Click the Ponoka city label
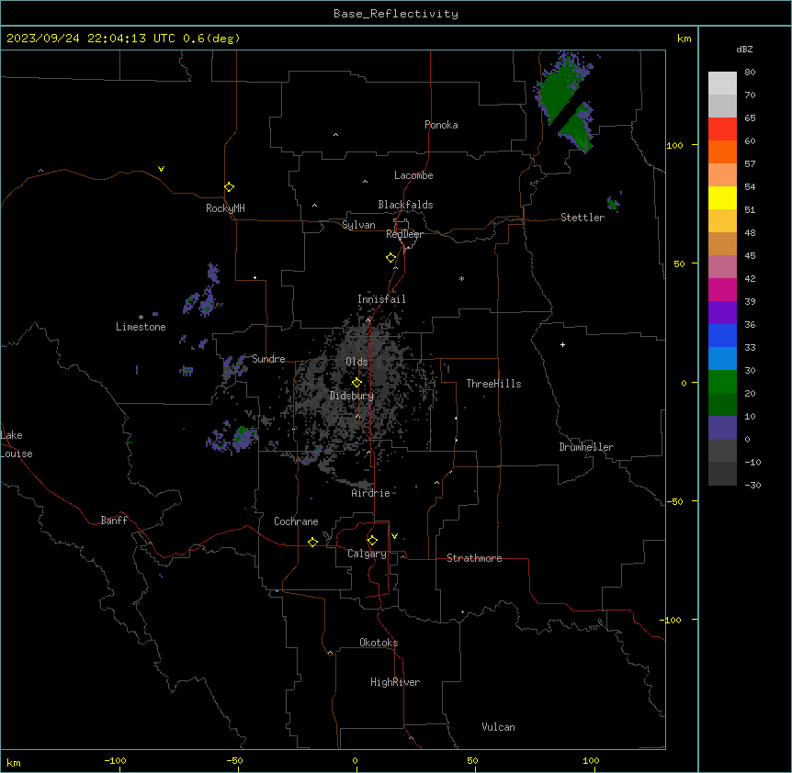 click(x=441, y=125)
